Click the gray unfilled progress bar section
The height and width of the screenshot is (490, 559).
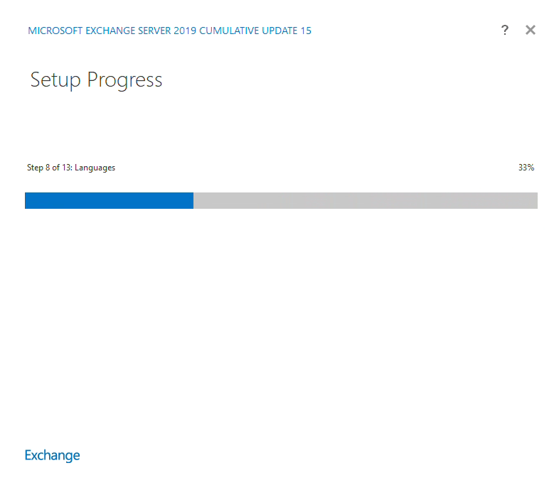coord(365,200)
